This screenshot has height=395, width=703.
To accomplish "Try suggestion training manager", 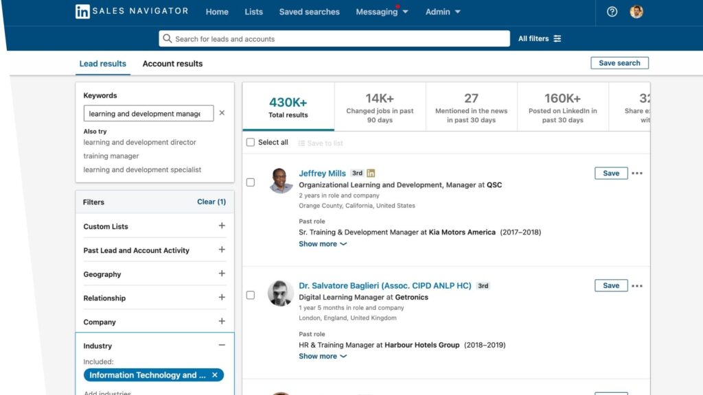I will (111, 156).
